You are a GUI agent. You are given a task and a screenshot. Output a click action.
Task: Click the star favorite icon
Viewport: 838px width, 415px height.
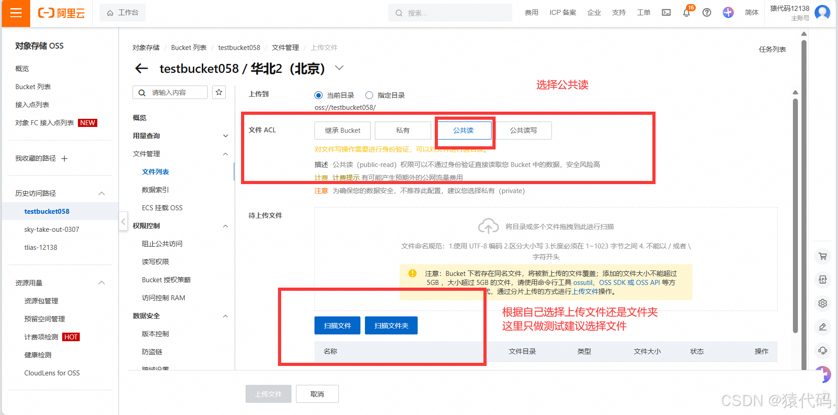tap(219, 92)
